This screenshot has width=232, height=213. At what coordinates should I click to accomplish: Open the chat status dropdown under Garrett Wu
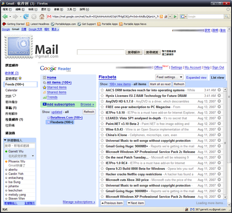point(33,156)
